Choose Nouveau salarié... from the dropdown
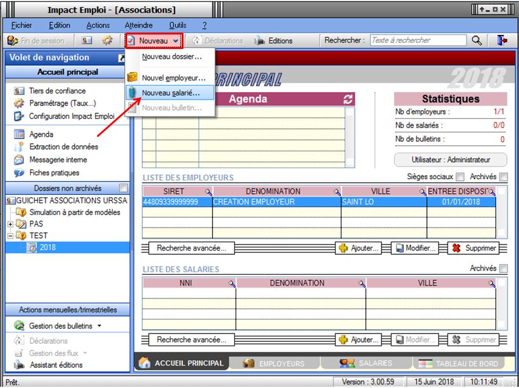519x388 pixels. tap(171, 93)
